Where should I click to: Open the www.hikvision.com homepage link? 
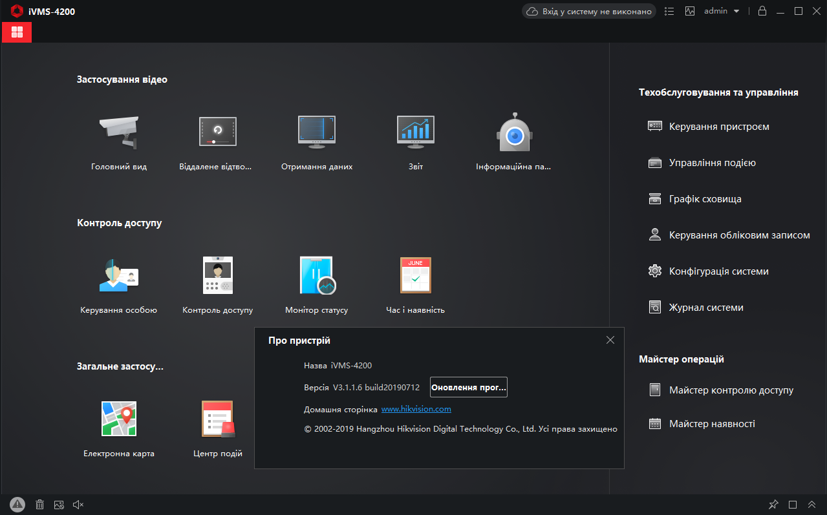tap(416, 409)
